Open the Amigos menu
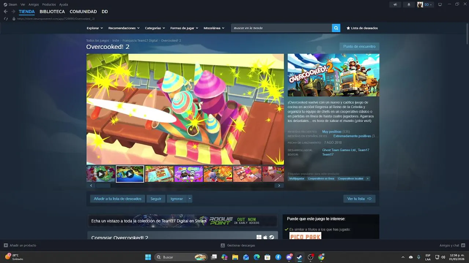Screen dimensions: 469x263 [34, 4]
